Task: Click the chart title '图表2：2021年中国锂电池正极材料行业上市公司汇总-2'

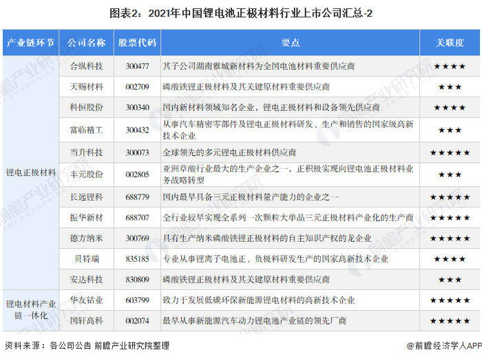Action: pyautogui.click(x=241, y=13)
